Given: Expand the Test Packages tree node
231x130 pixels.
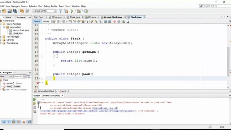Looking at the screenshot, I should pyautogui.click(x=1, y=37).
